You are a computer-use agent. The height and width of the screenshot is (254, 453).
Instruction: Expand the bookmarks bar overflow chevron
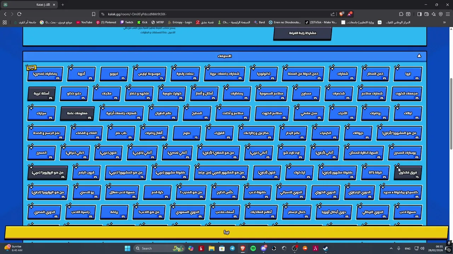pos(445,22)
